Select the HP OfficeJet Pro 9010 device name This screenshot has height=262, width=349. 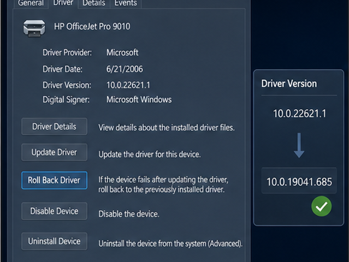click(x=92, y=26)
